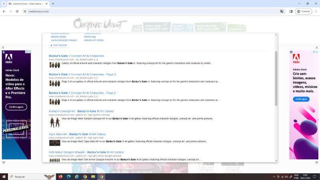This screenshot has height=180, width=320.
Task: Open the taskbar clock and date
Action: click(x=305, y=176)
